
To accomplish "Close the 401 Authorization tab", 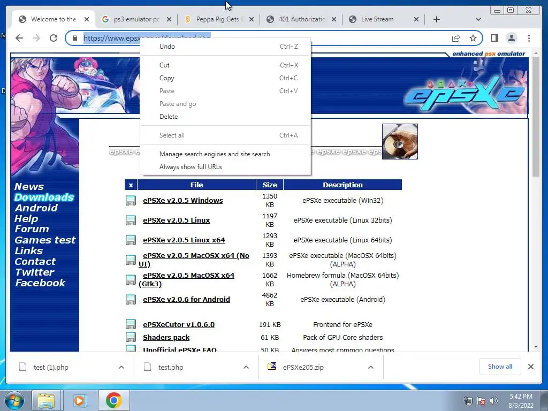I will pyautogui.click(x=334, y=19).
